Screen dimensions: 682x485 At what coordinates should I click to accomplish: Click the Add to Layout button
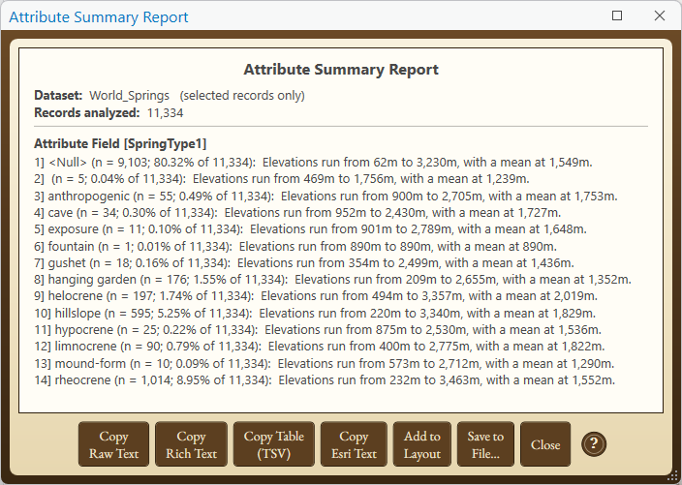422,444
